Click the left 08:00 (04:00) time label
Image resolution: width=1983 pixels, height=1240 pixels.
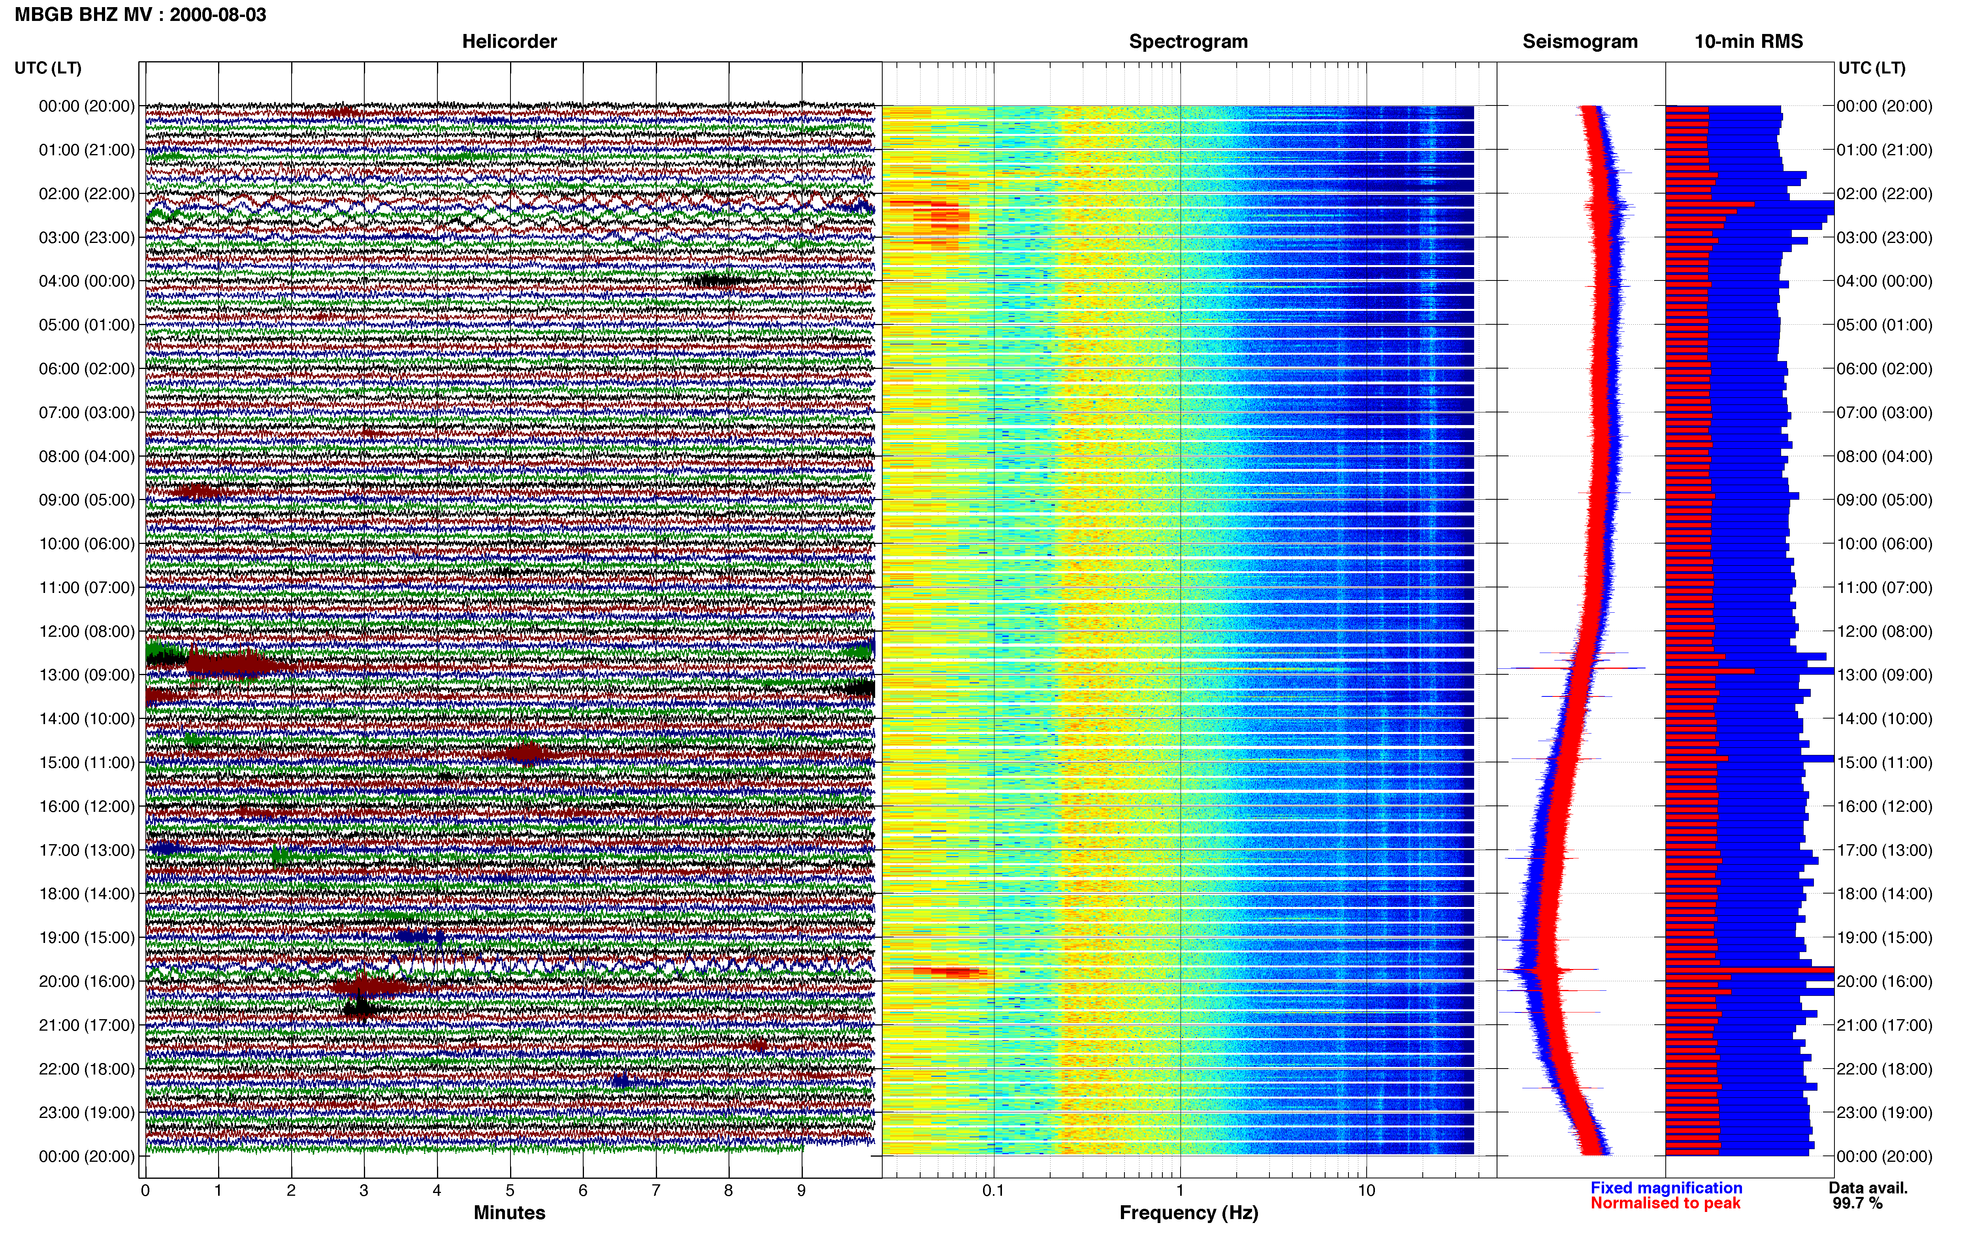[x=87, y=456]
